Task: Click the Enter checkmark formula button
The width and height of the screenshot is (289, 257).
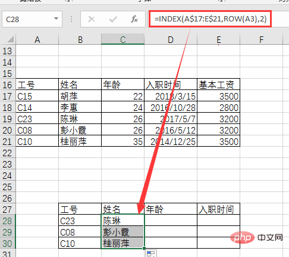Action: [113, 19]
